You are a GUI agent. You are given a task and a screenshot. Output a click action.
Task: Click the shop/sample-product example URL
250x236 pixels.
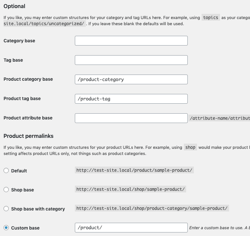[x=130, y=189]
